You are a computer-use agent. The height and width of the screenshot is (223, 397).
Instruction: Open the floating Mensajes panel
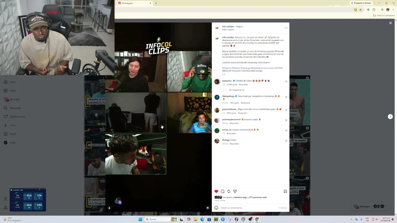[x=370, y=207]
